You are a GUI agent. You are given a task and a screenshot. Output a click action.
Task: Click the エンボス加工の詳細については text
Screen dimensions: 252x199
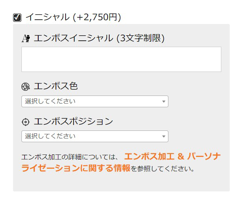[68, 157]
